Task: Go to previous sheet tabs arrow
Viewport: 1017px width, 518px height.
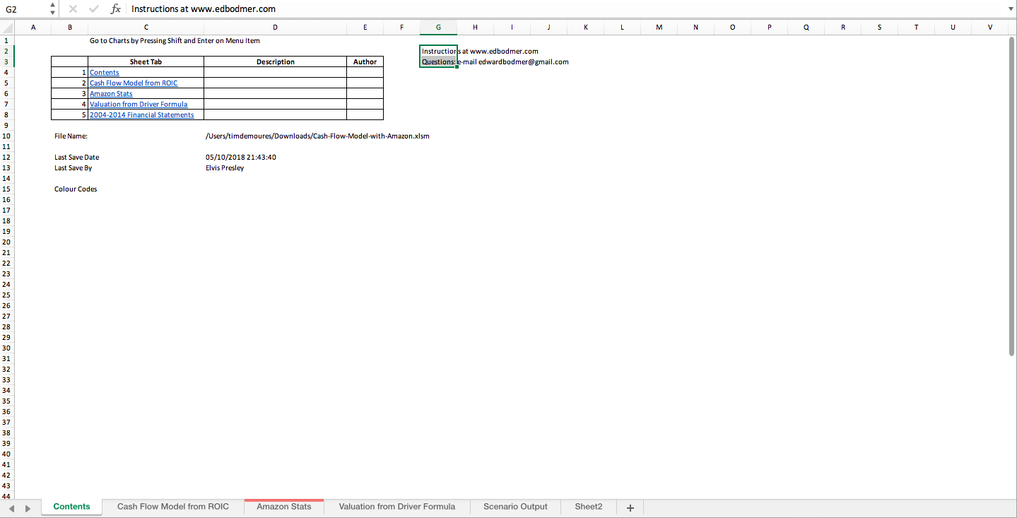Action: pos(11,508)
